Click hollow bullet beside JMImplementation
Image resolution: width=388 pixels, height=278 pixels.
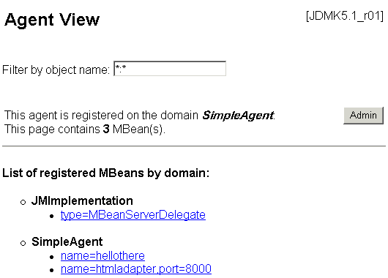click(x=23, y=203)
